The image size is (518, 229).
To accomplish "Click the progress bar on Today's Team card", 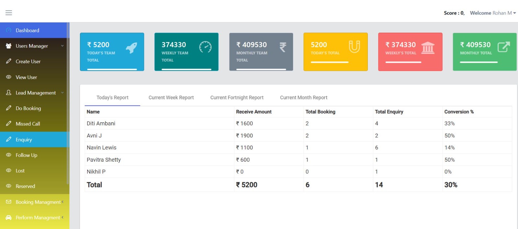I will [x=112, y=69].
